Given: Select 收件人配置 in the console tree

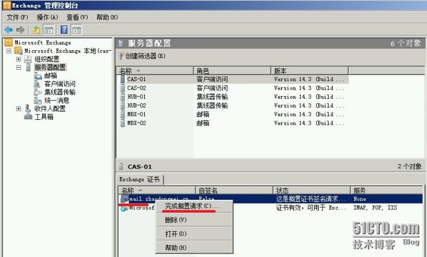Looking at the screenshot, I should coord(50,109).
